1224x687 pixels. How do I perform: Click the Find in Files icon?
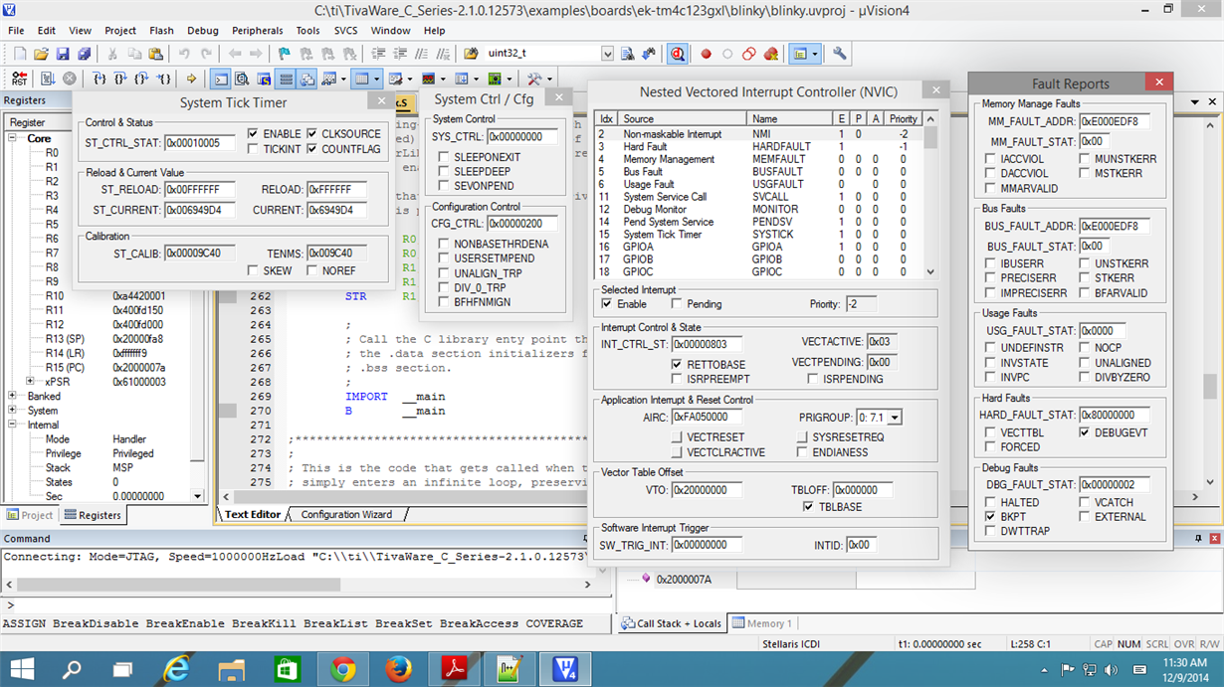click(470, 54)
